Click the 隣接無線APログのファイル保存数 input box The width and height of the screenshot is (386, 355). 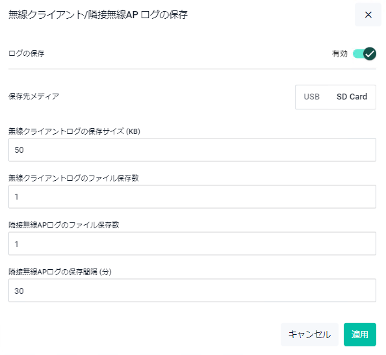192,243
